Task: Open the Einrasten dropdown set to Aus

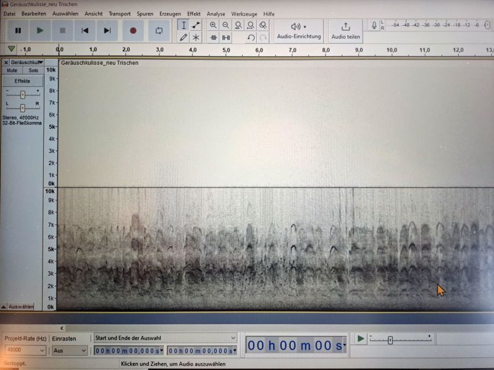Action: 69,350
